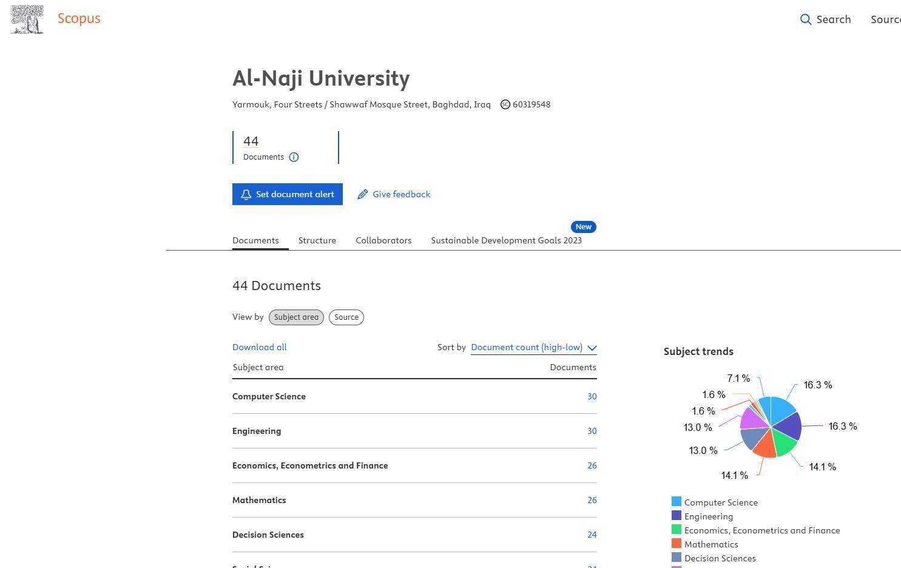Viewport: 901px width, 568px height.
Task: Expand the sort dropdown chevron arrow
Action: 592,348
